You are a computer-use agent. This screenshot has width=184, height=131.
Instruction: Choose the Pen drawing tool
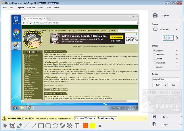pos(19,126)
